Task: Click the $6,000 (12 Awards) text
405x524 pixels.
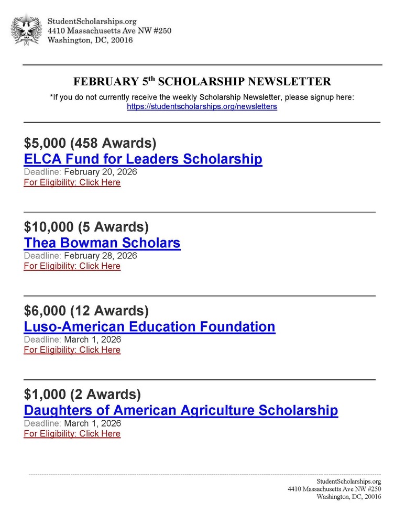Action: click(86, 311)
